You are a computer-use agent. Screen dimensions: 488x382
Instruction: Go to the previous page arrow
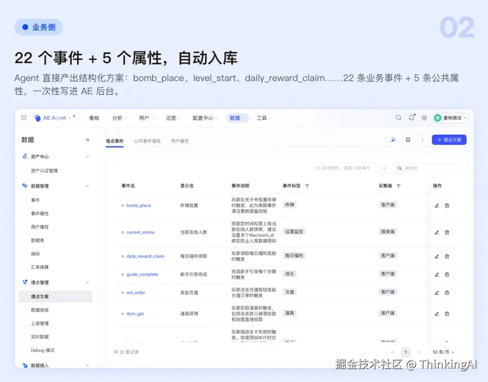pos(393,352)
